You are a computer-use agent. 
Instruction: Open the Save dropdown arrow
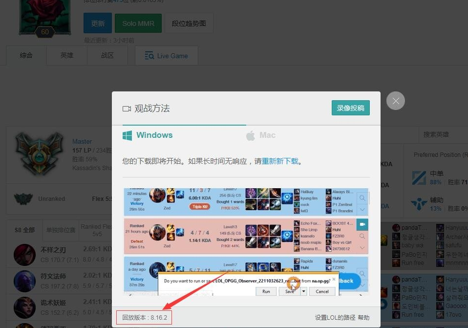tap(304, 291)
